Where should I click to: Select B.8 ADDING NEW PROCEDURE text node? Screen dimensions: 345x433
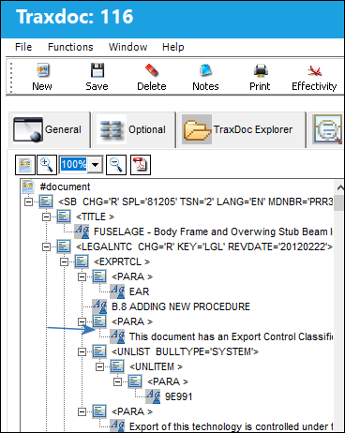181,306
